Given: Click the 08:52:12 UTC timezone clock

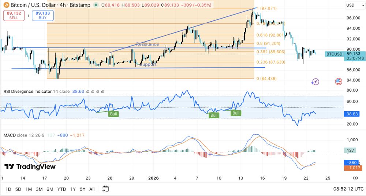Looking at the screenshot, I should click(348, 189).
